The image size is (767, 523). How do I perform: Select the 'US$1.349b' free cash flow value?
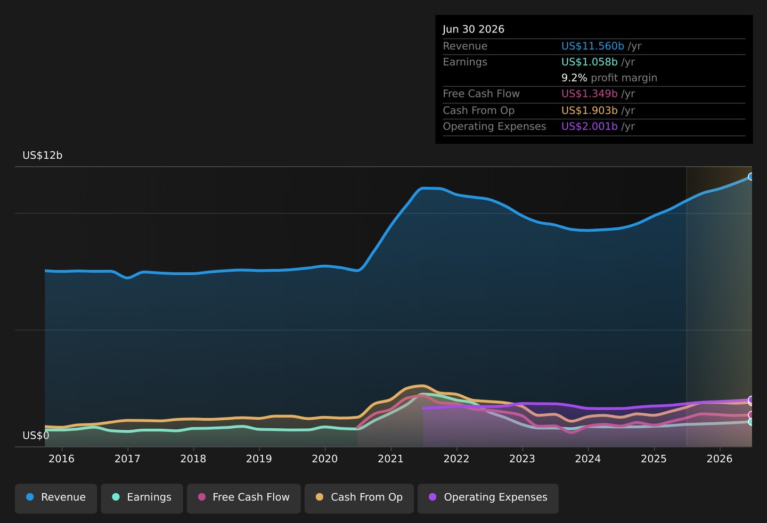pyautogui.click(x=590, y=94)
